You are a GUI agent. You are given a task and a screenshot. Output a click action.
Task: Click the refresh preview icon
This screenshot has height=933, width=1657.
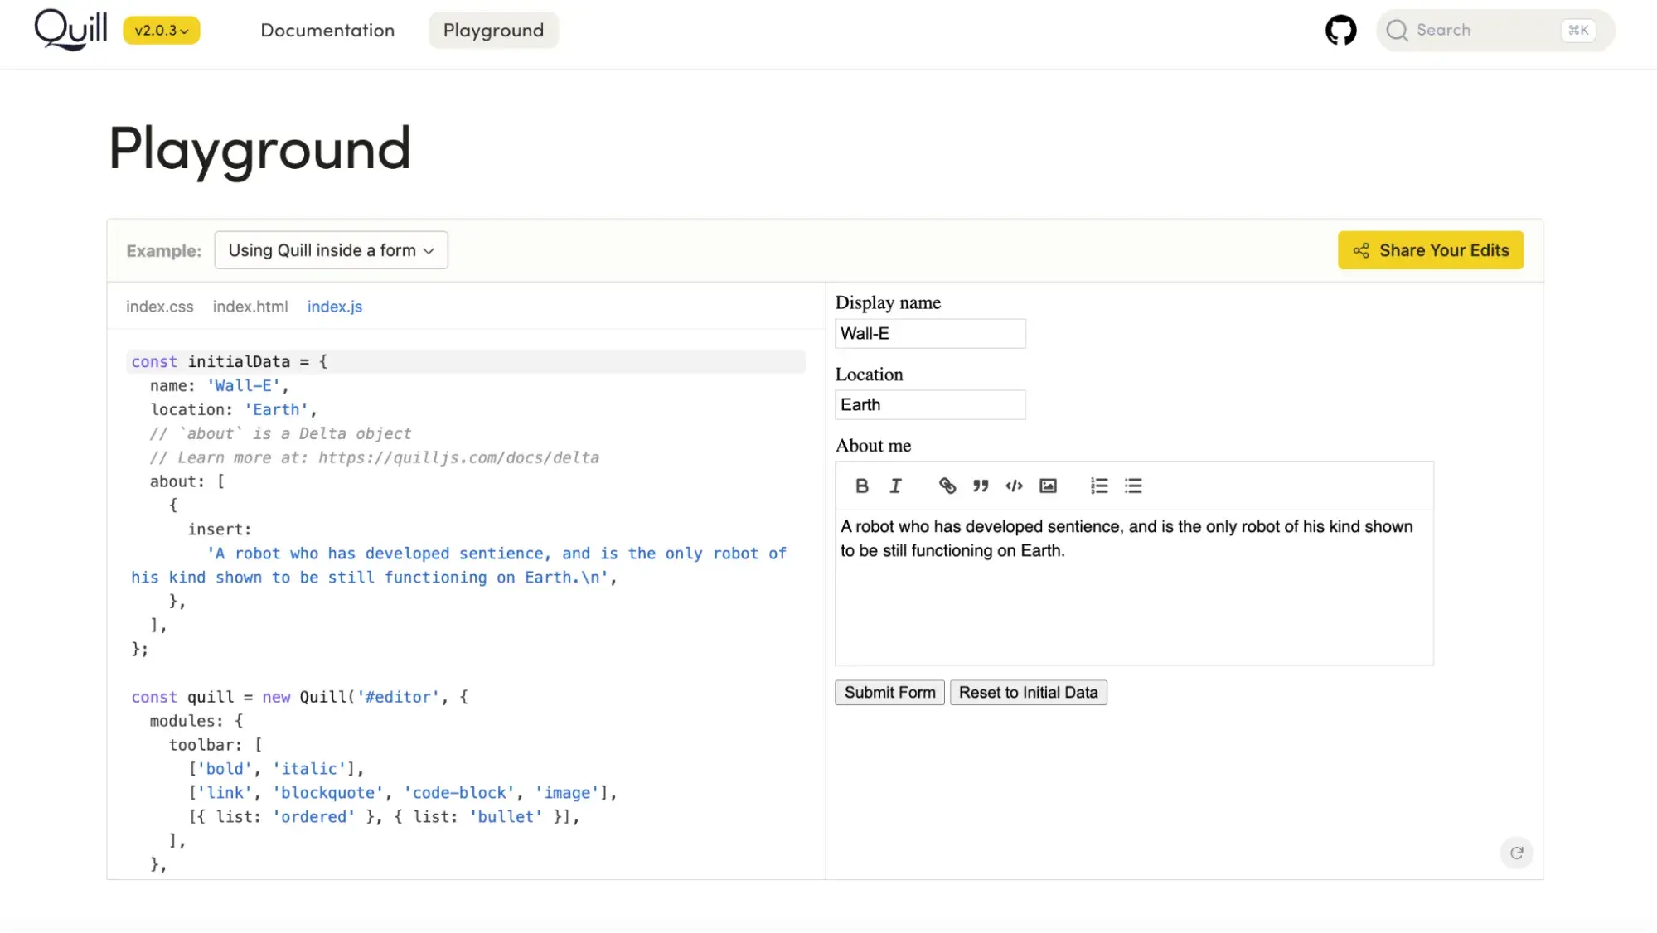pyautogui.click(x=1516, y=853)
